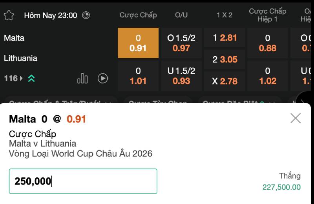Image resolution: width=314 pixels, height=204 pixels.
Task: Start live stream with play icon
Action: (x=103, y=79)
